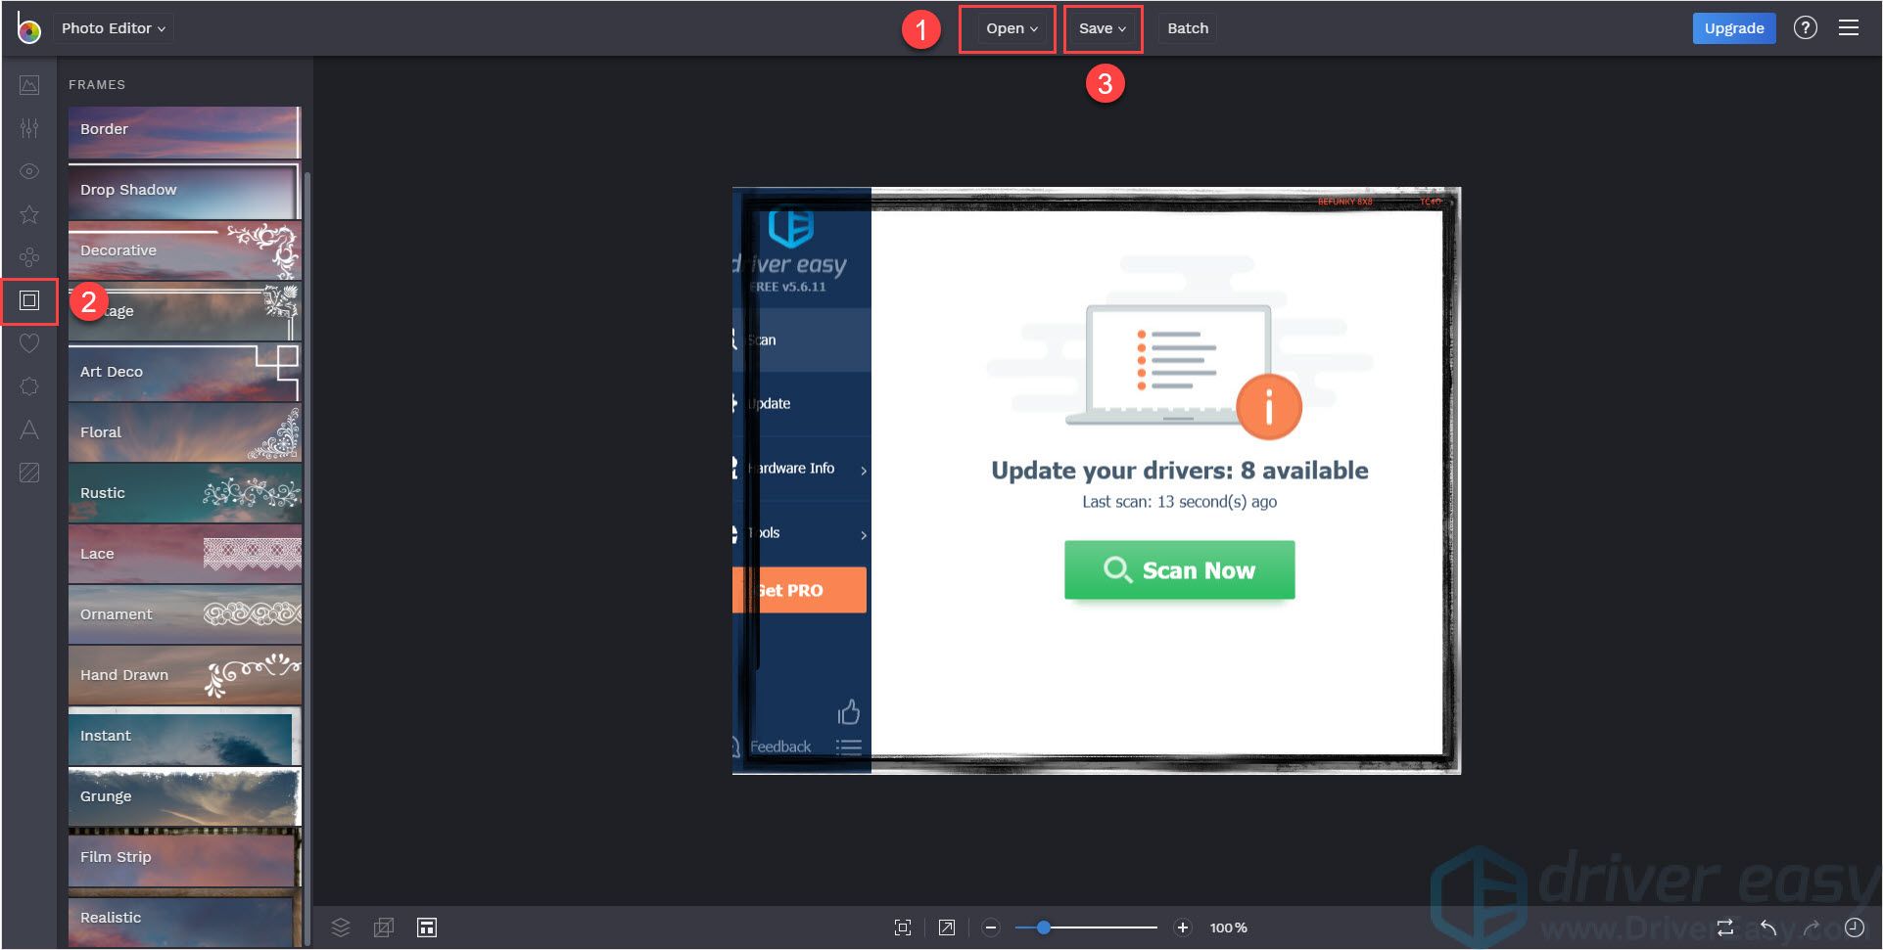Click the zoom slider handle
1883x950 pixels.
tap(1044, 927)
